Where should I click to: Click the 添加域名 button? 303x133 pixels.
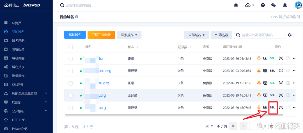(x=75, y=35)
